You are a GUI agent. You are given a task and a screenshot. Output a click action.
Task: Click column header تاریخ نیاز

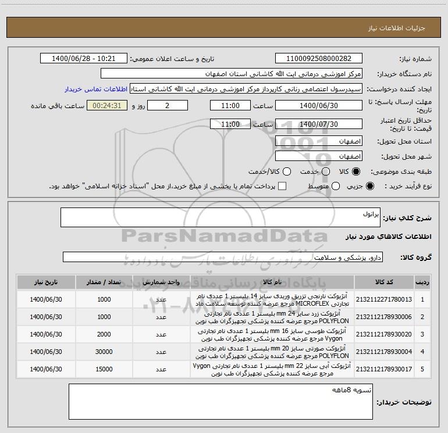pyautogui.click(x=46, y=282)
